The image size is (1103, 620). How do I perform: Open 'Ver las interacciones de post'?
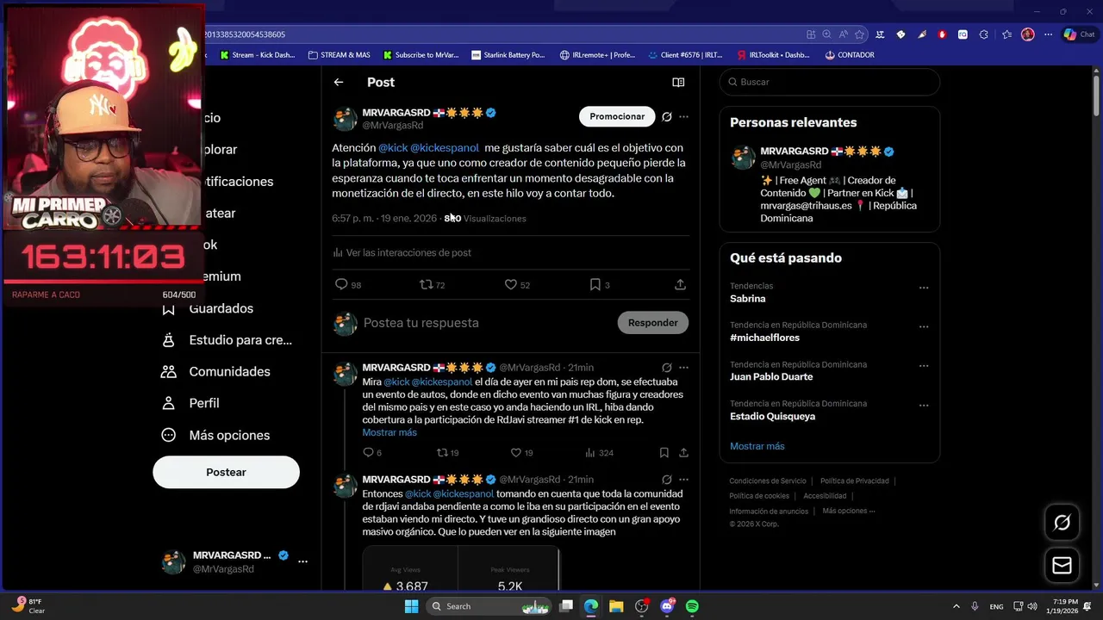tap(402, 252)
